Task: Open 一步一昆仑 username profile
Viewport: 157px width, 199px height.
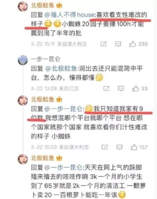Action: (46, 59)
